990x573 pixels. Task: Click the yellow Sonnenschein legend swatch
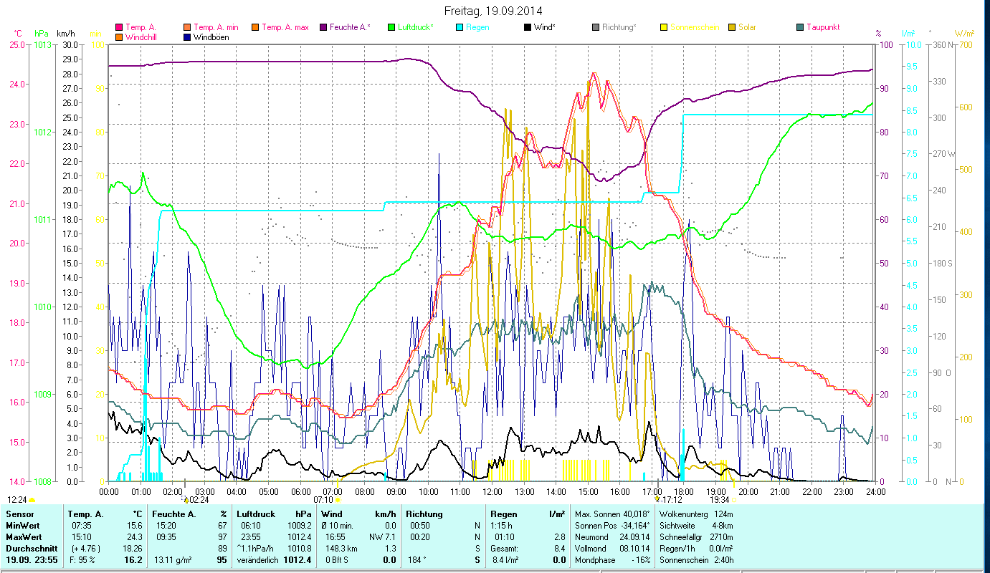[663, 28]
